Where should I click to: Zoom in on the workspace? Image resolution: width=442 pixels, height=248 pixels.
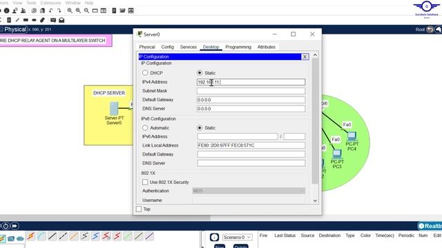pyautogui.click(x=70, y=11)
